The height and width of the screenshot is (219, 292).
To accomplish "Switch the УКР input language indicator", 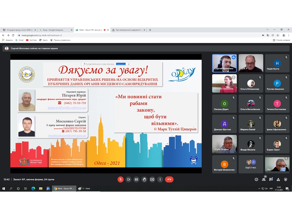I will (x=271, y=189).
